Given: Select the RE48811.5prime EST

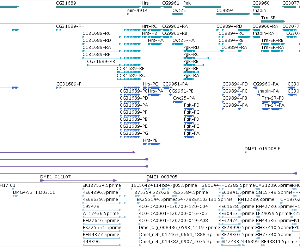Looking at the screenshot, I should coord(263,246).
